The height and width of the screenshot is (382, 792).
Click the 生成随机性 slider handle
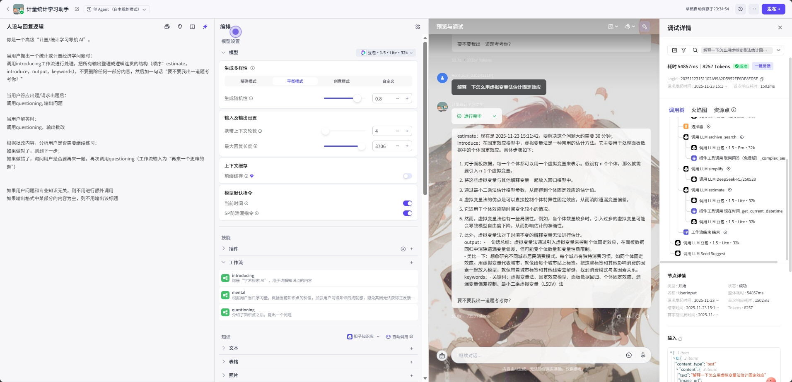pyautogui.click(x=357, y=98)
